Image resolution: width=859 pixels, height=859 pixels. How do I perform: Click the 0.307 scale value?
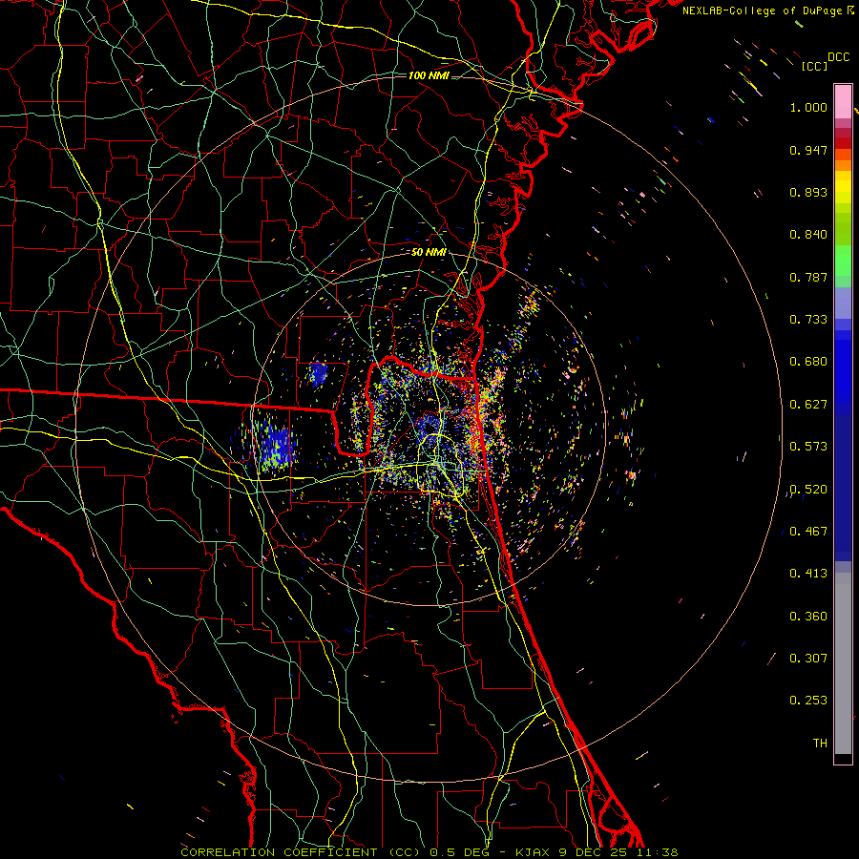point(808,659)
